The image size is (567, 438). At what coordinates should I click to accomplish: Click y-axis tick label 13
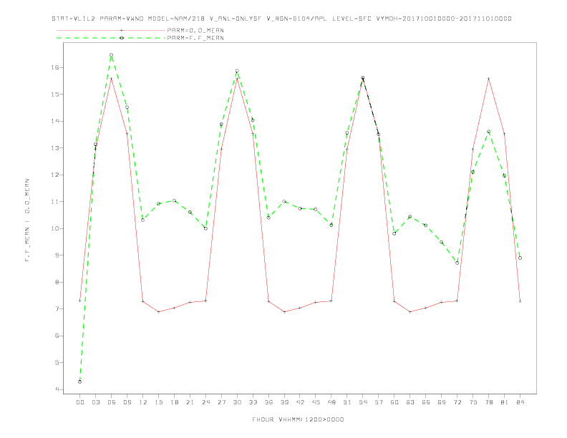[55, 148]
